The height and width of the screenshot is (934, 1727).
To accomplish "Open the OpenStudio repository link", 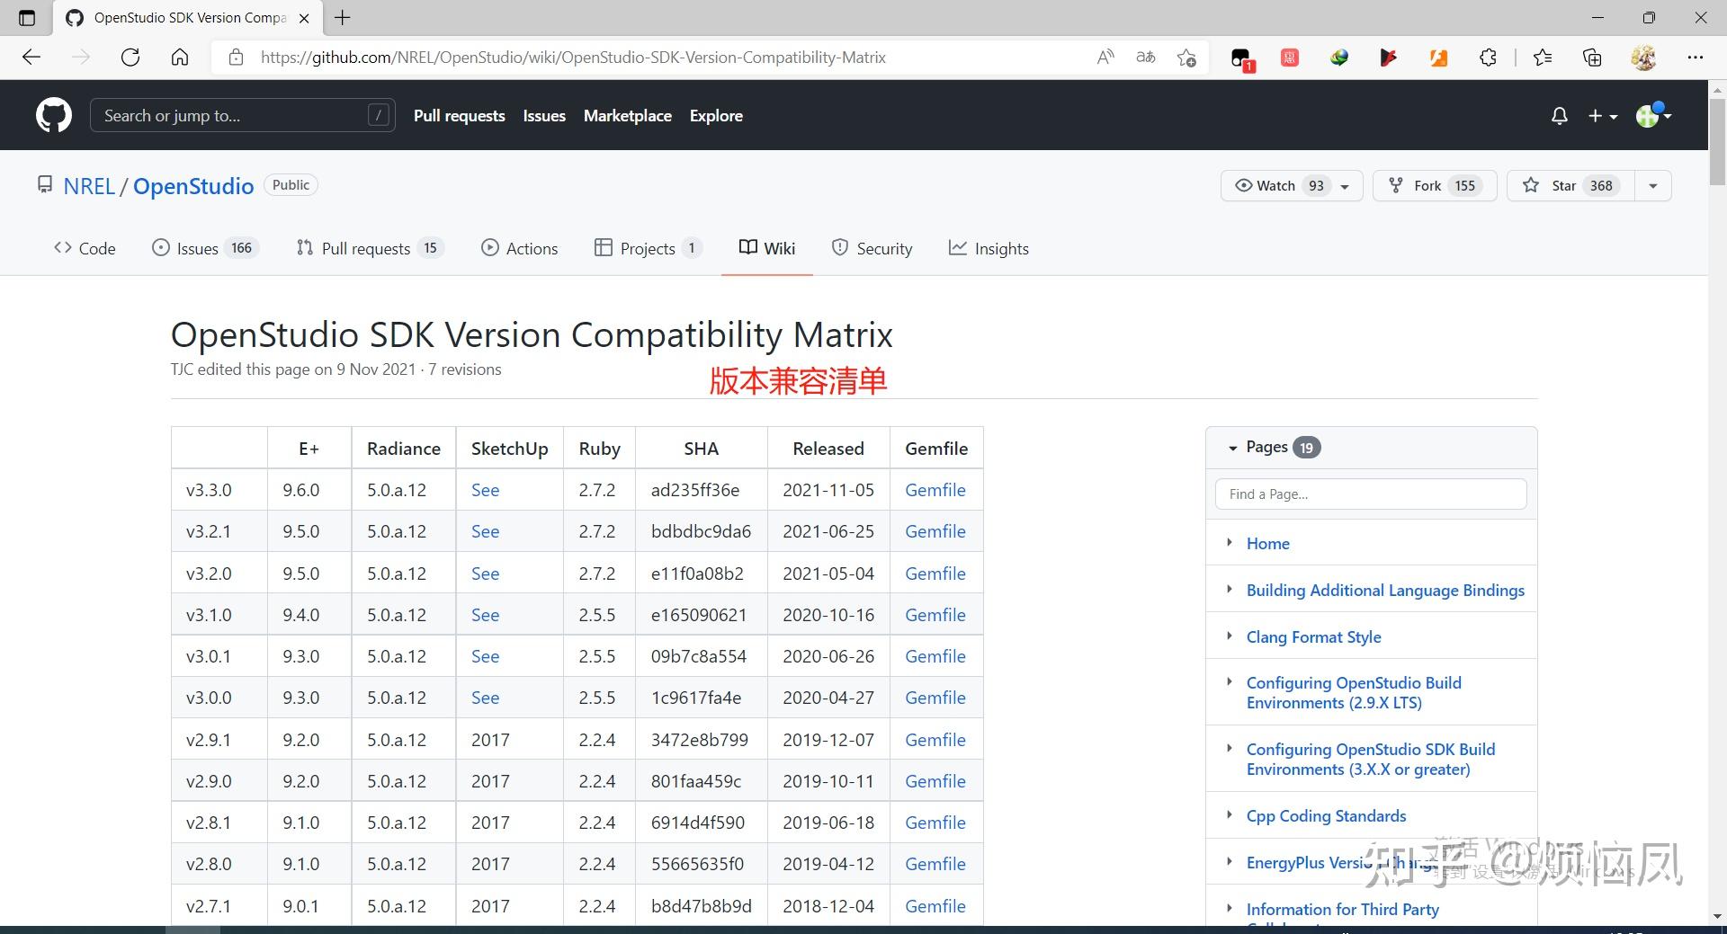I will point(193,186).
